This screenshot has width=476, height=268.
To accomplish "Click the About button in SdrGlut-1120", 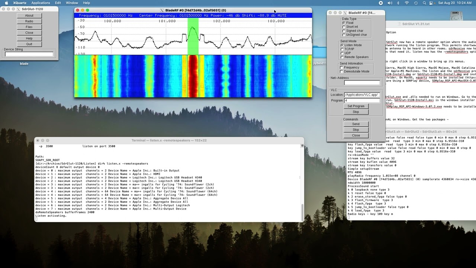I will [29, 16].
